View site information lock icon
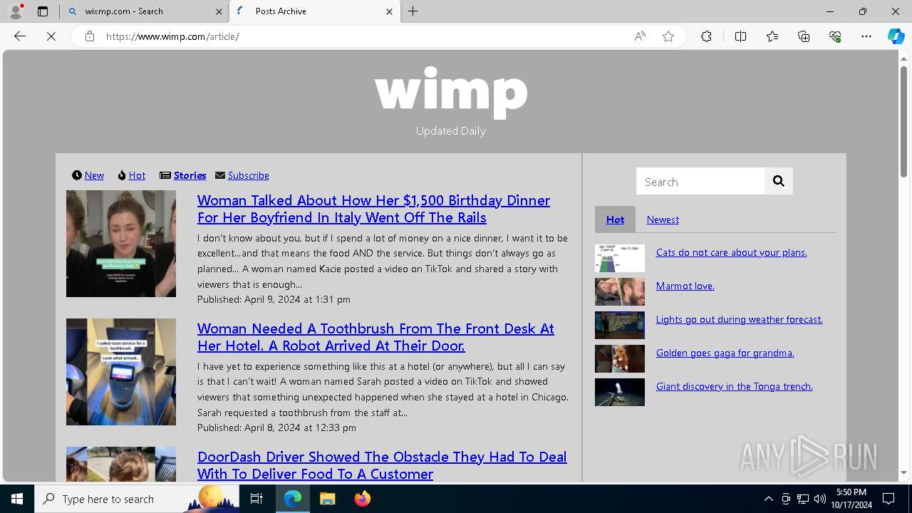 tap(90, 36)
